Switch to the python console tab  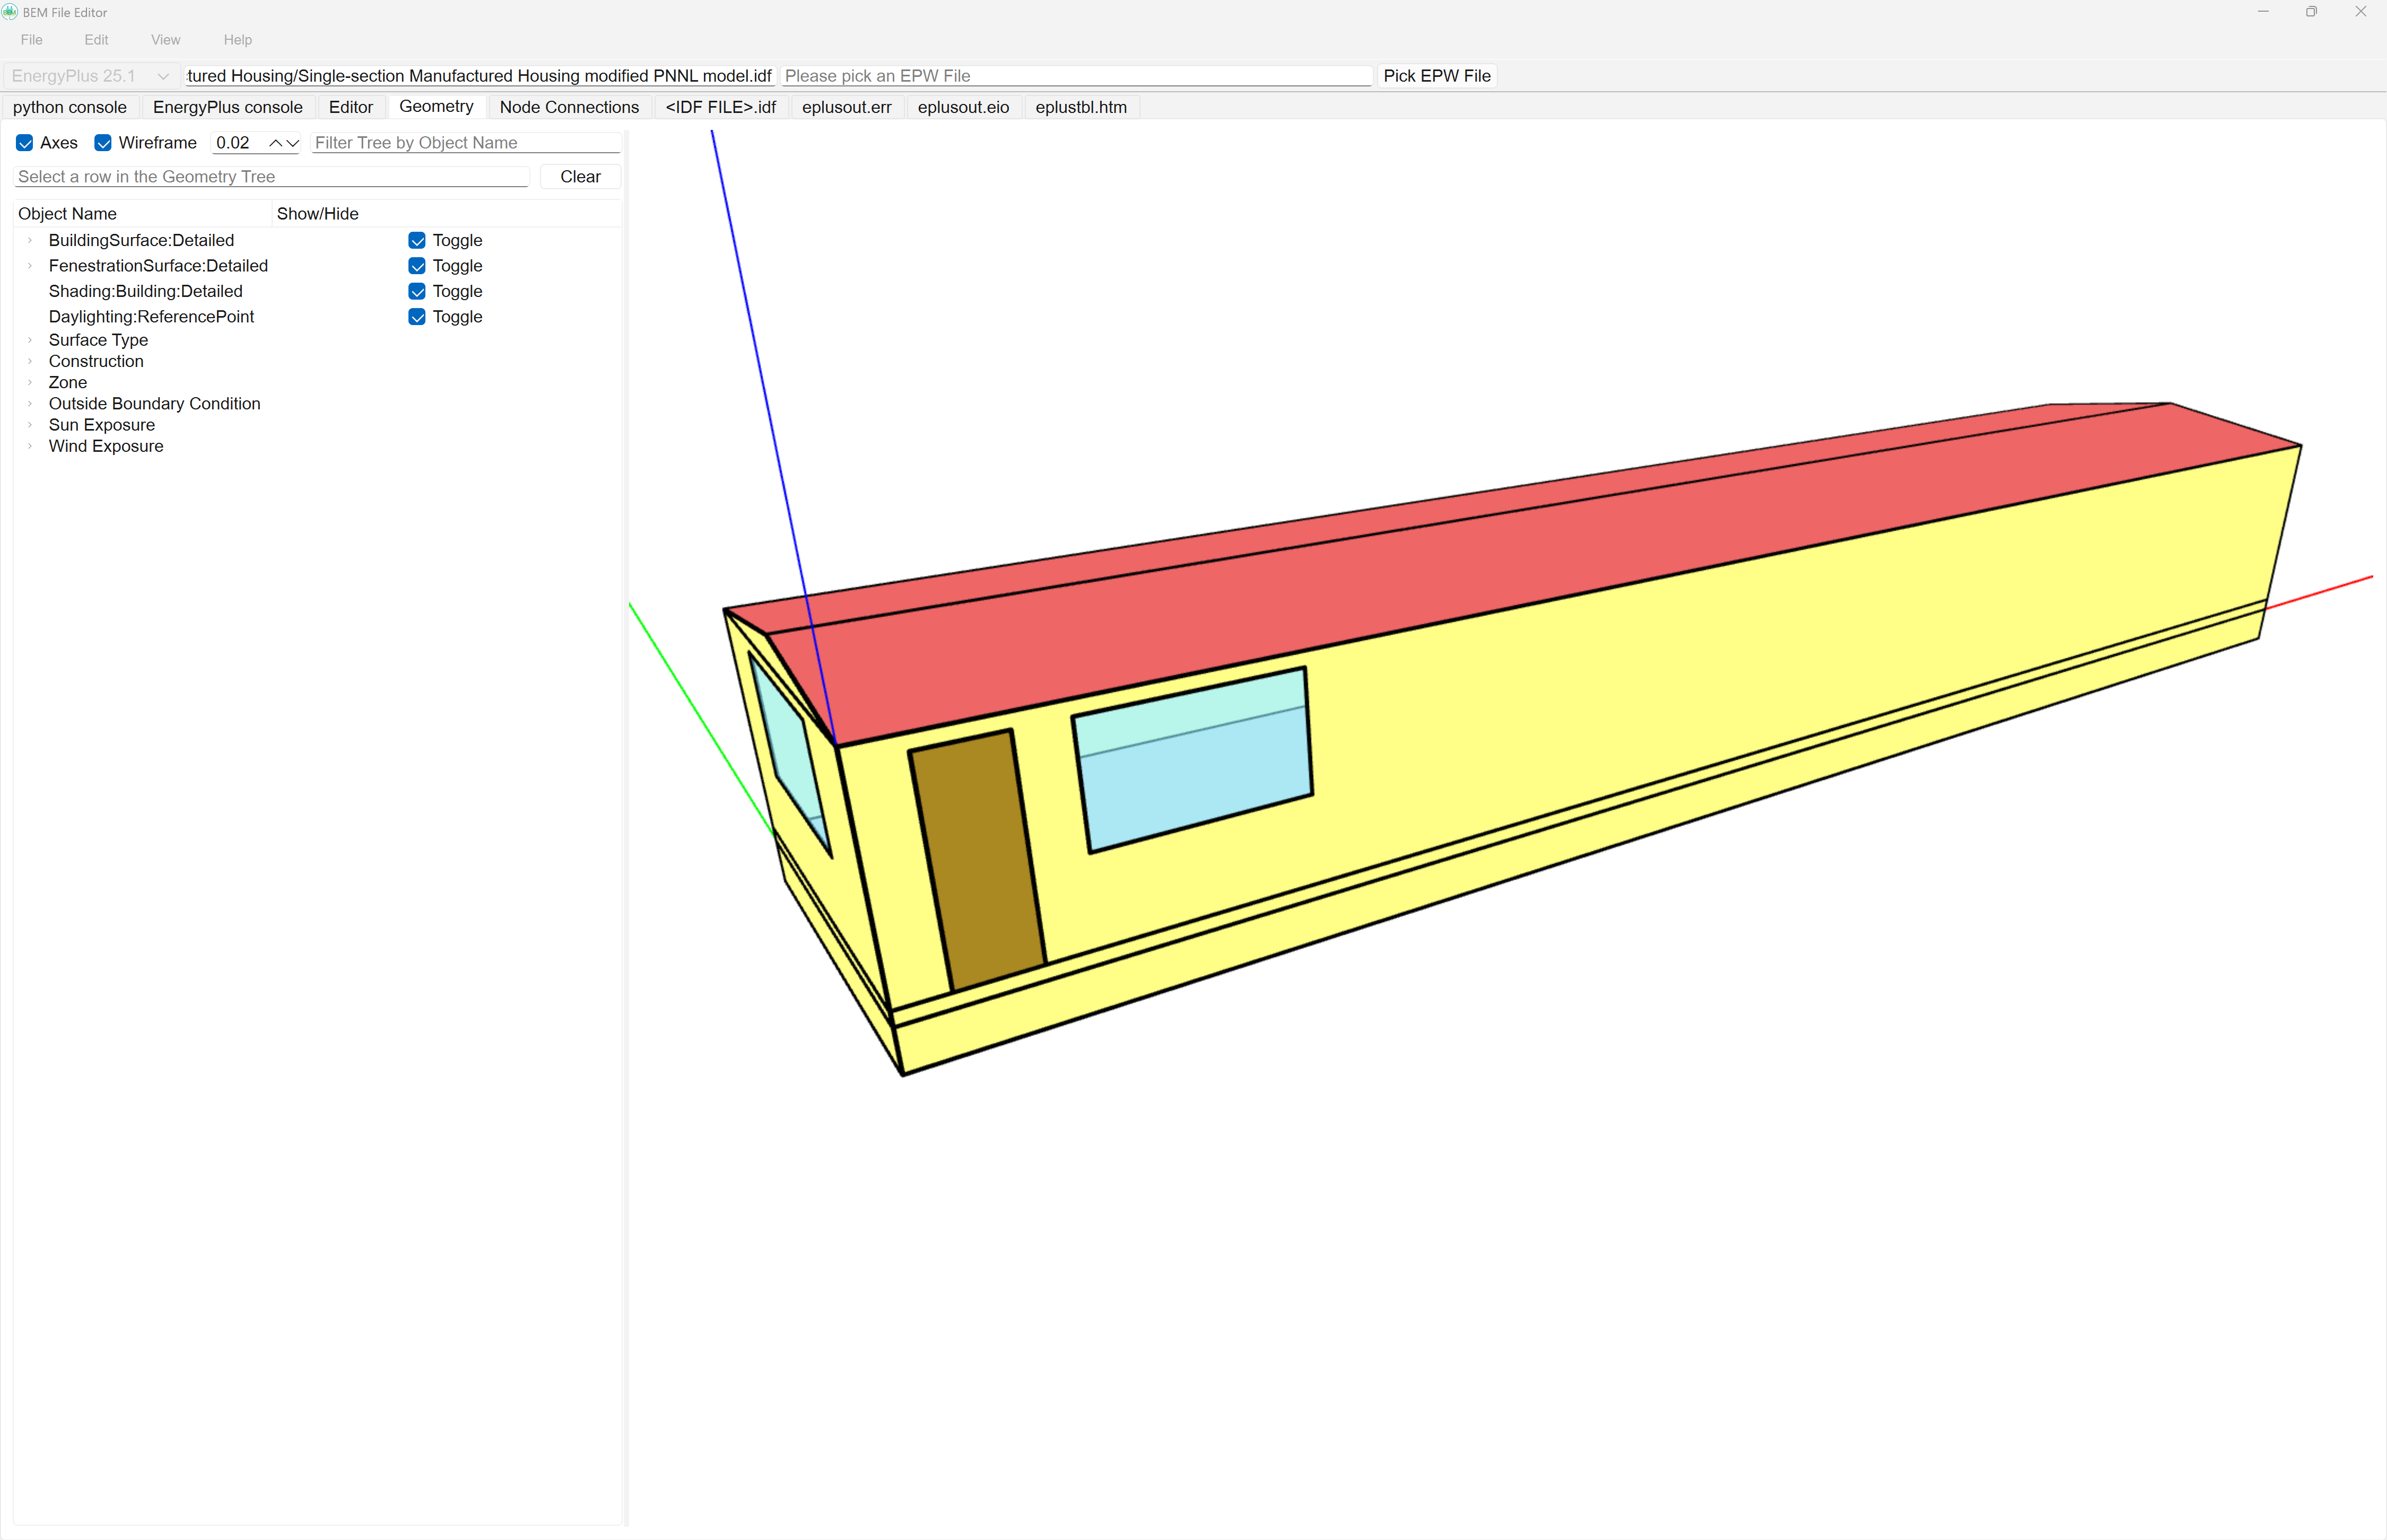[x=70, y=107]
